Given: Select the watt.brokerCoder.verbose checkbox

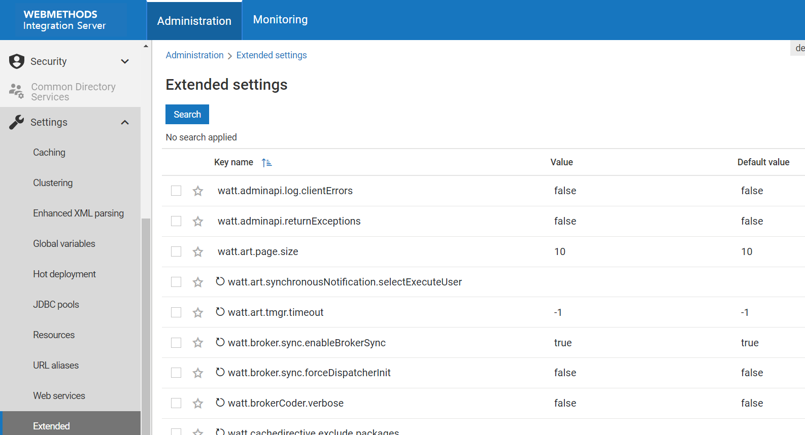Looking at the screenshot, I should coord(176,403).
